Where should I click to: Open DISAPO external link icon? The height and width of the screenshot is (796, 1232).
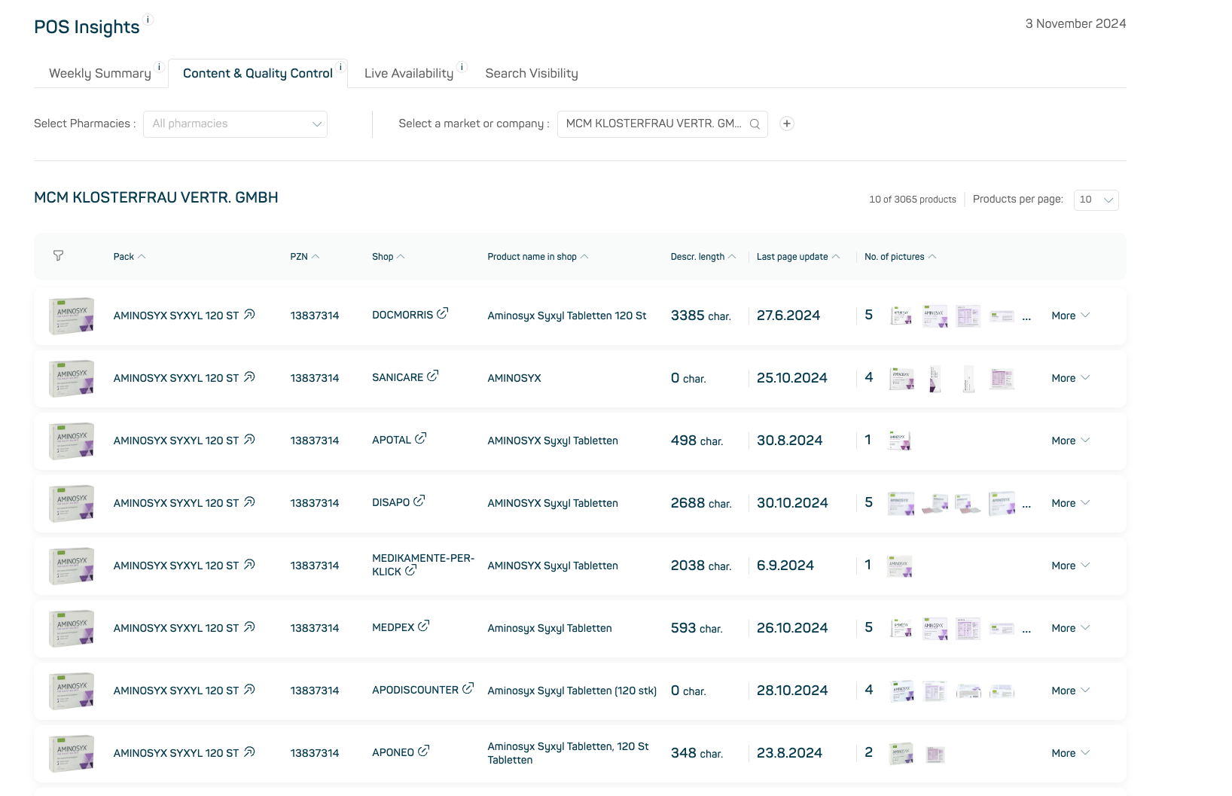pyautogui.click(x=419, y=501)
